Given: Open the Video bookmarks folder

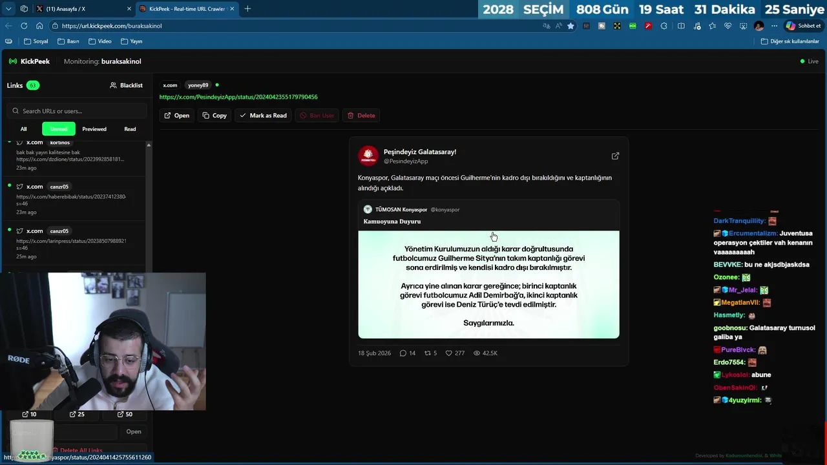Looking at the screenshot, I should click(x=99, y=41).
